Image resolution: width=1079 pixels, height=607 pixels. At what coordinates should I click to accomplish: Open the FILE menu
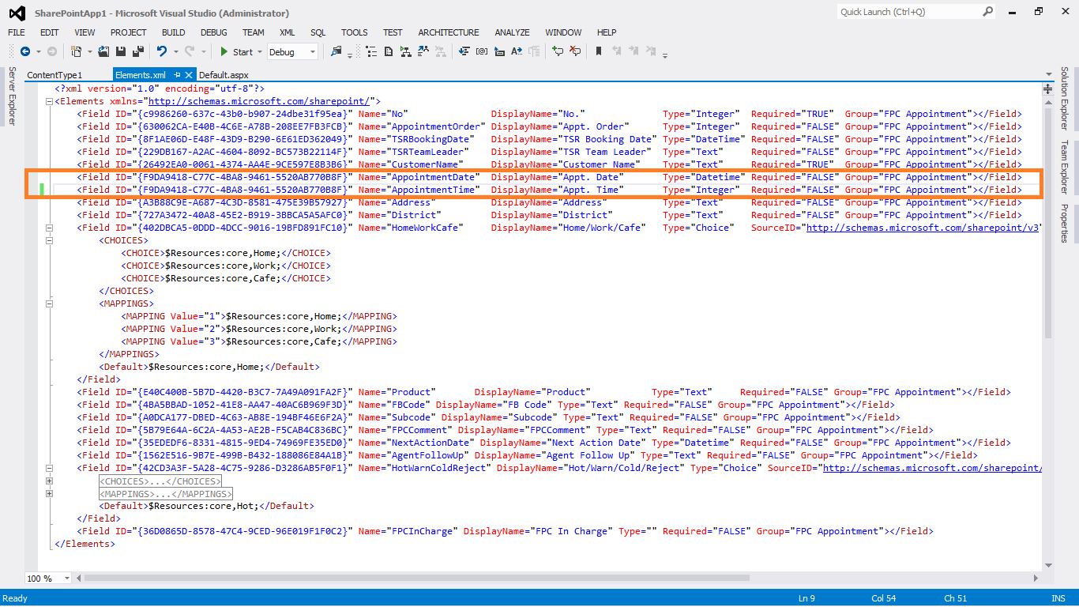click(x=17, y=32)
